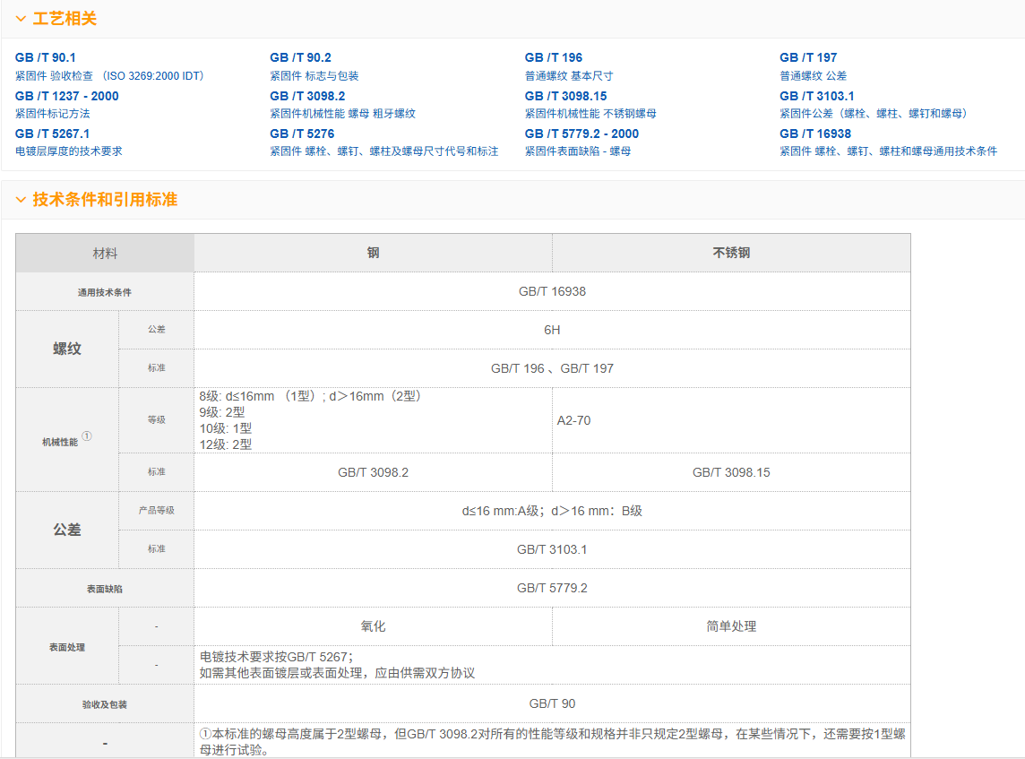Open the GB/T 5276 link
This screenshot has height=759, width=1025.
[x=302, y=134]
